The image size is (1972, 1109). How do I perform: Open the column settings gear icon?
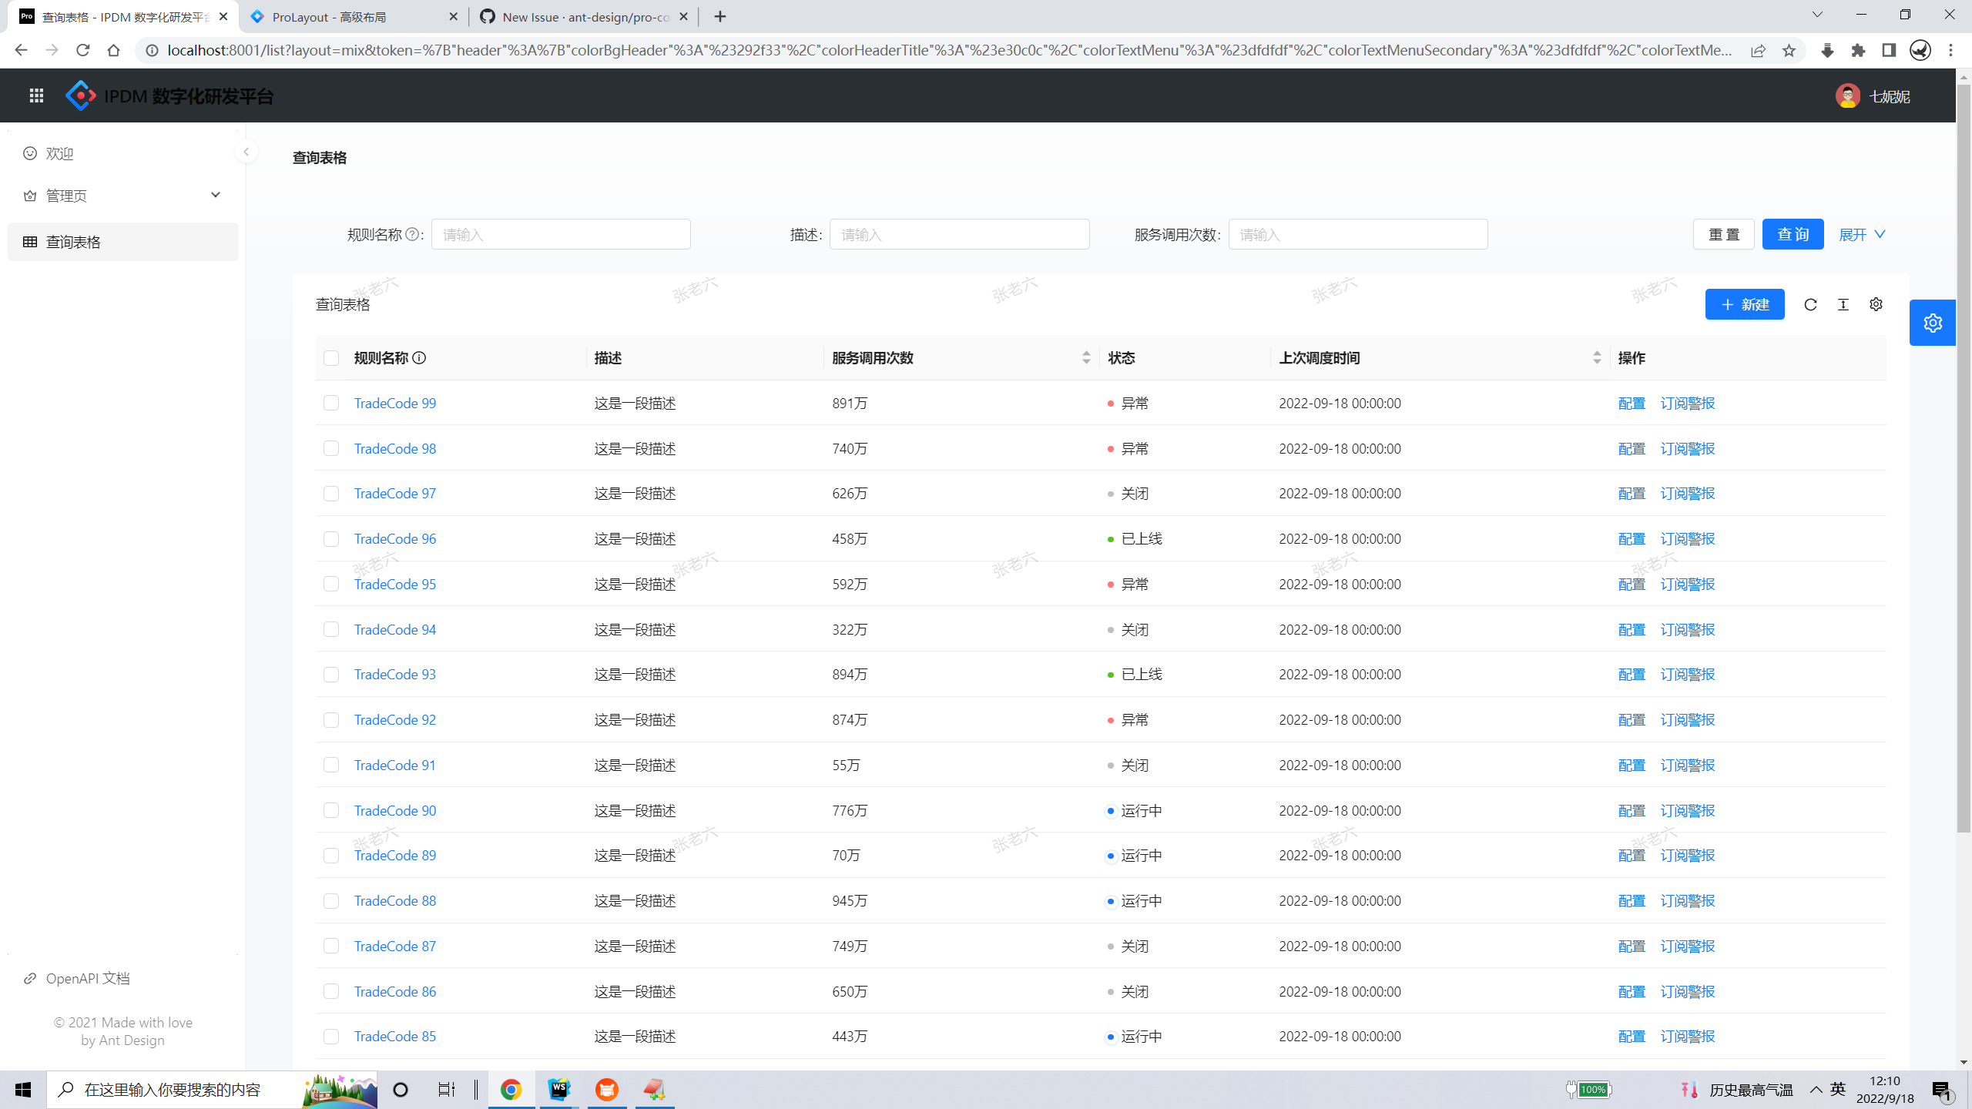[1876, 305]
